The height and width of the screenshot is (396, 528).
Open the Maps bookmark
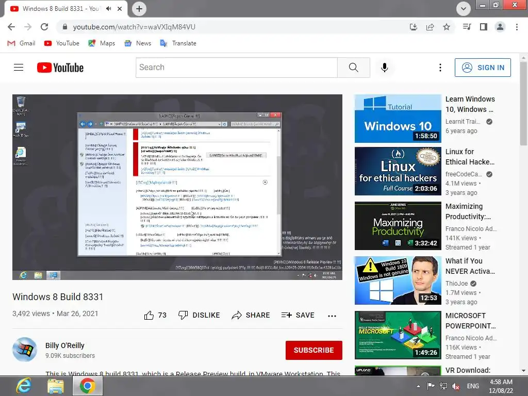[x=102, y=43]
